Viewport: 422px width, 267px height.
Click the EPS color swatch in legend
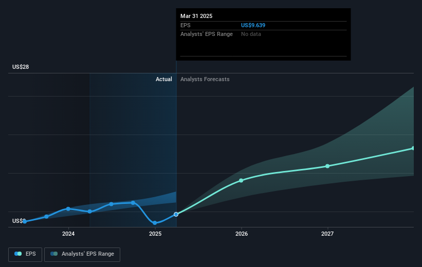18,254
